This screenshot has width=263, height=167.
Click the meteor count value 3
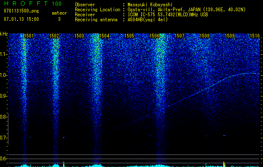(x=59, y=19)
